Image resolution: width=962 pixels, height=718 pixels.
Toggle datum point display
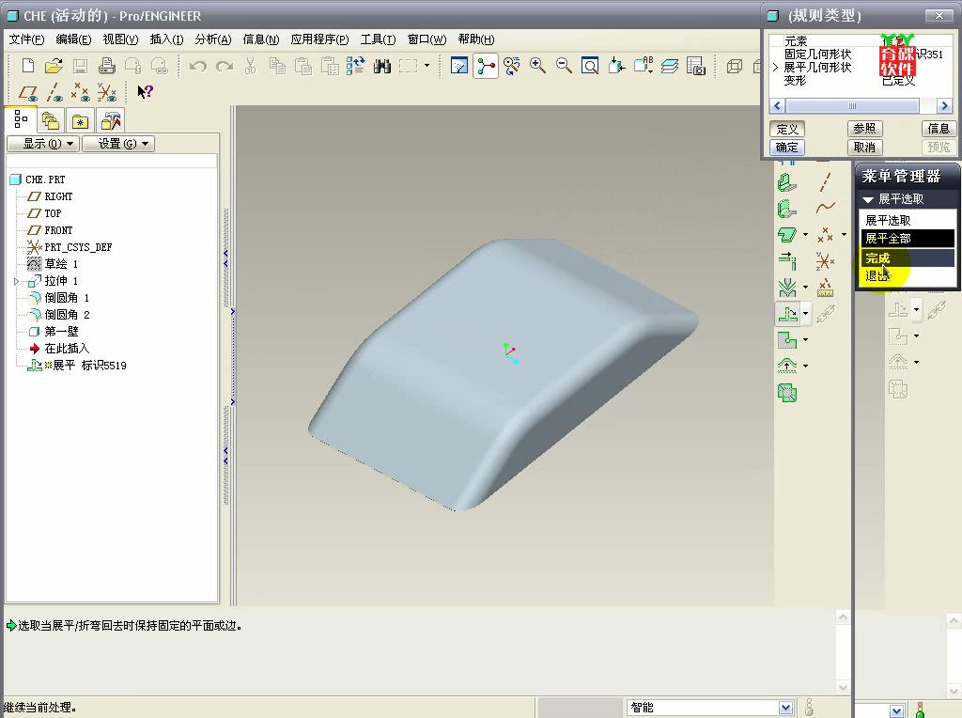pos(80,93)
